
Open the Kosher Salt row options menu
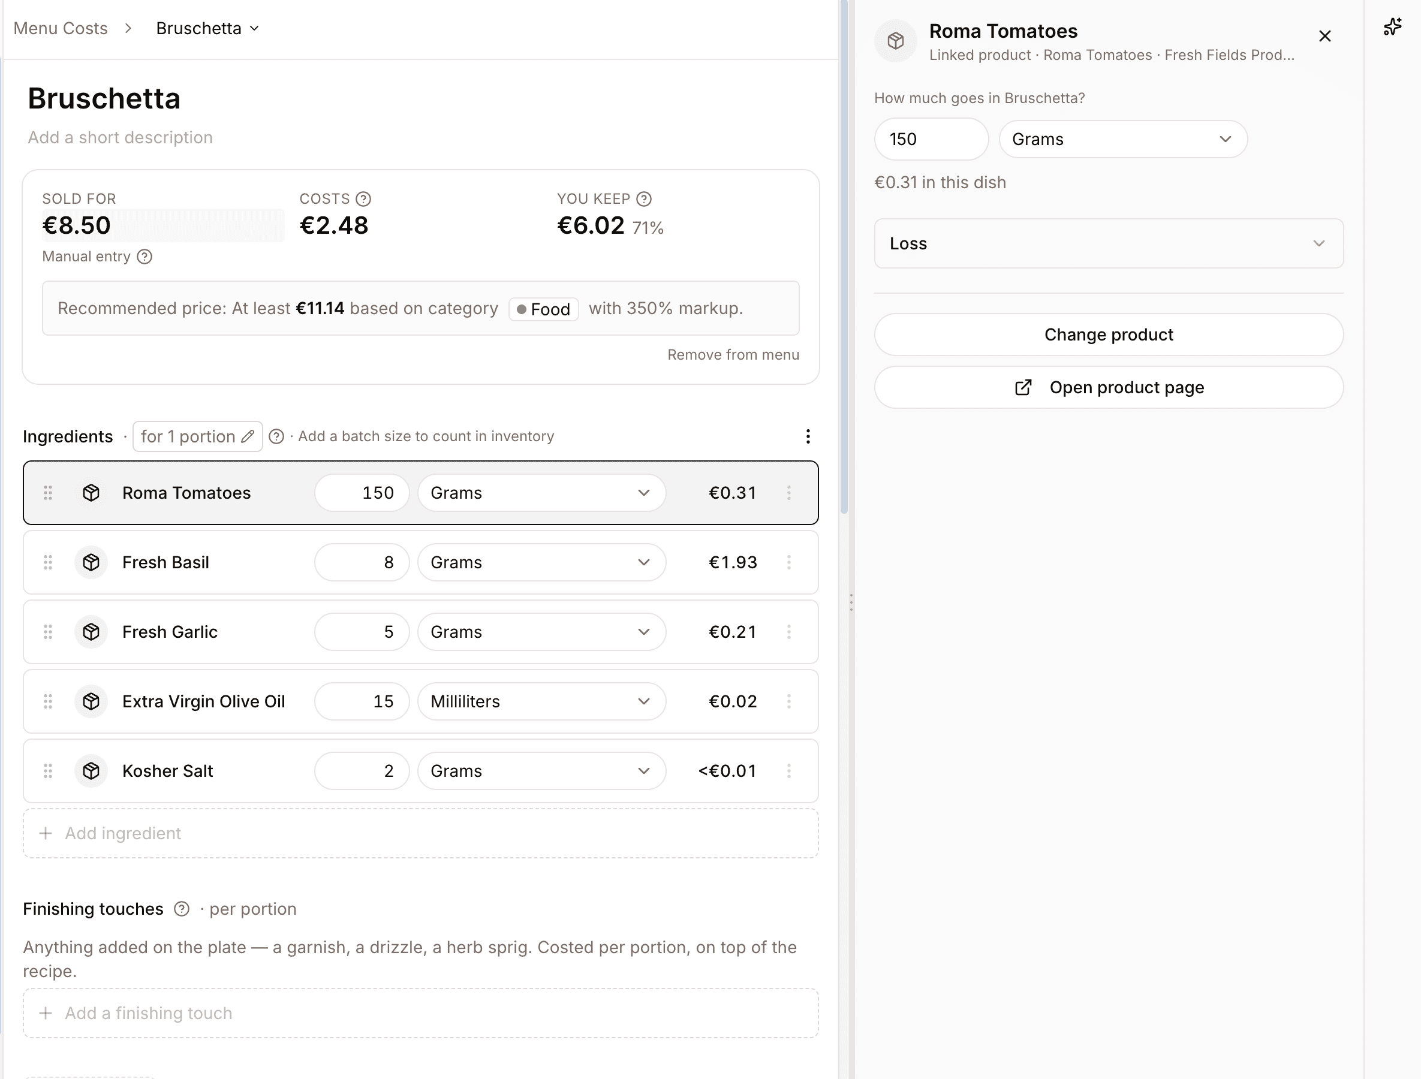pyautogui.click(x=789, y=771)
